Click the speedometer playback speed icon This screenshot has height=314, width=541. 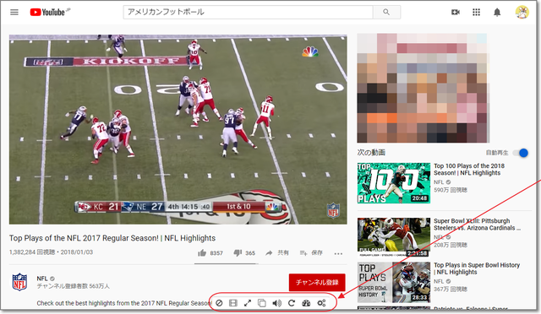pos(306,303)
